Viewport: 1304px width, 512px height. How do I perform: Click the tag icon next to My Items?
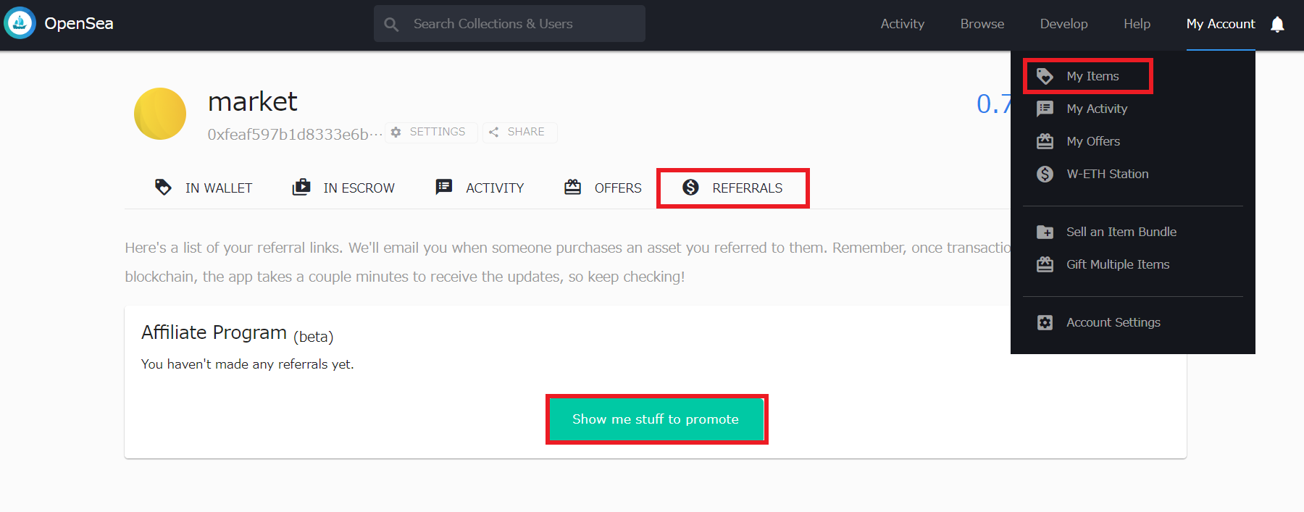pos(1045,76)
